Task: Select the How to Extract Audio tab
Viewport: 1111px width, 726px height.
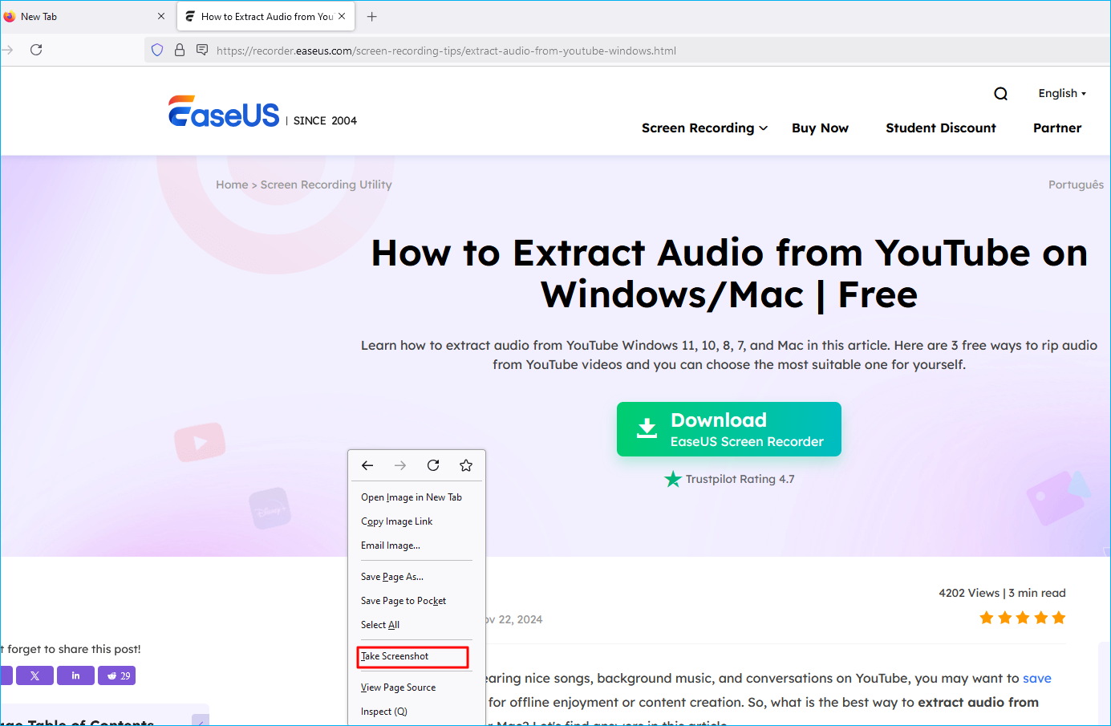Action: point(266,16)
